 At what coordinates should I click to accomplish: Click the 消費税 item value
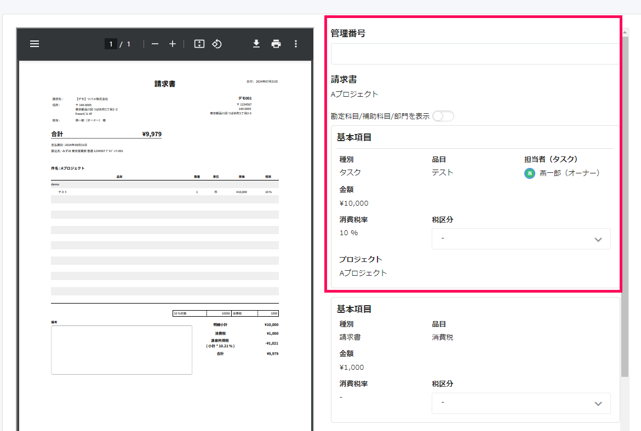(x=442, y=337)
